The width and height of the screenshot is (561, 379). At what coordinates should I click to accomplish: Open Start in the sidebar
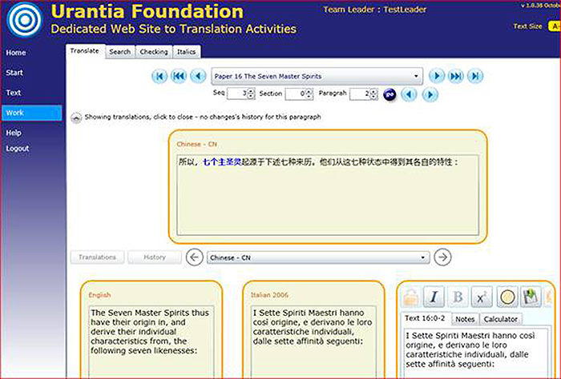14,73
